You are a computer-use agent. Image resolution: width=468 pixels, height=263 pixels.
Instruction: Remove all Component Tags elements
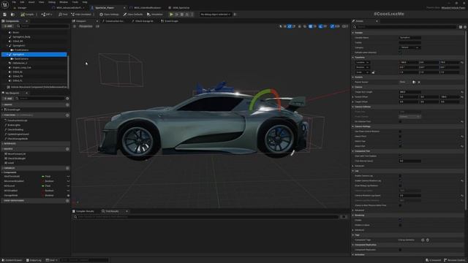pyautogui.click(x=427, y=240)
